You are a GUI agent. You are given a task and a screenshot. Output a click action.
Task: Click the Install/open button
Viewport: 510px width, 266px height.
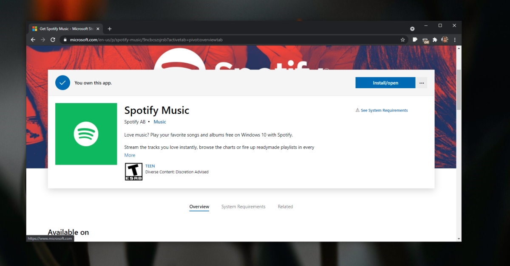[x=385, y=83]
